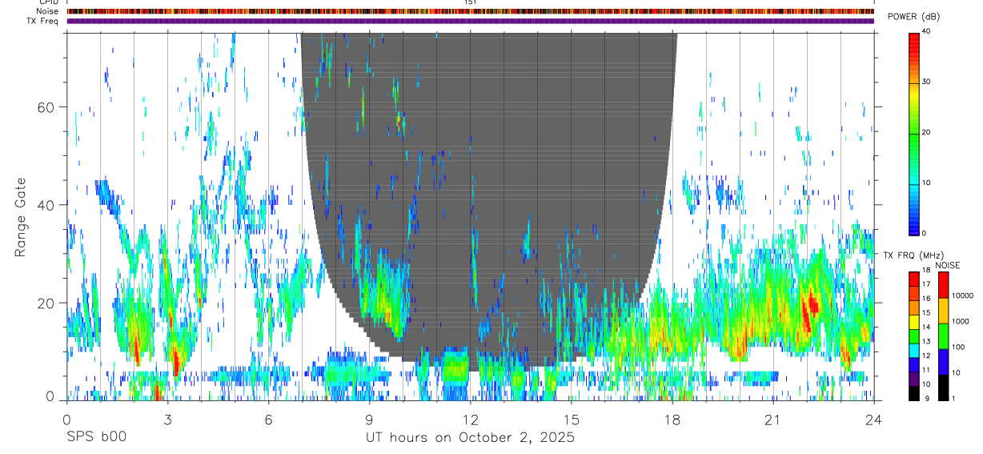983x454 pixels.
Task: Select the 40 tick on the POWER scale
Action: tap(926, 31)
